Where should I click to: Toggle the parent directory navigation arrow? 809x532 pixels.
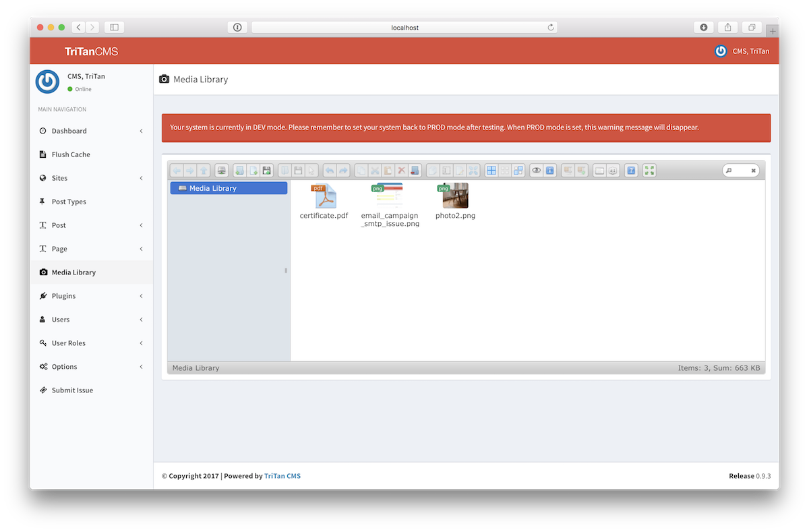[x=204, y=170]
